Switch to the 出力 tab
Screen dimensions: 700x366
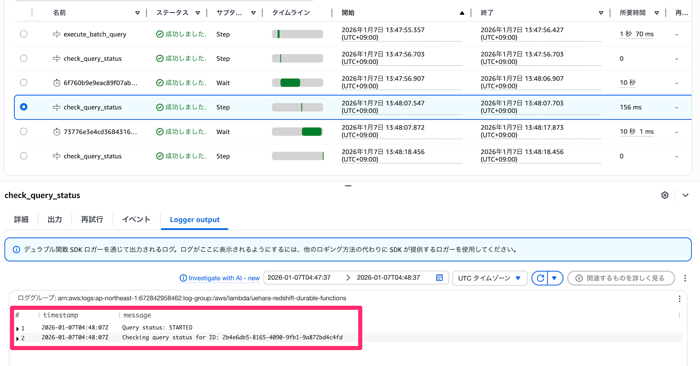tap(55, 219)
